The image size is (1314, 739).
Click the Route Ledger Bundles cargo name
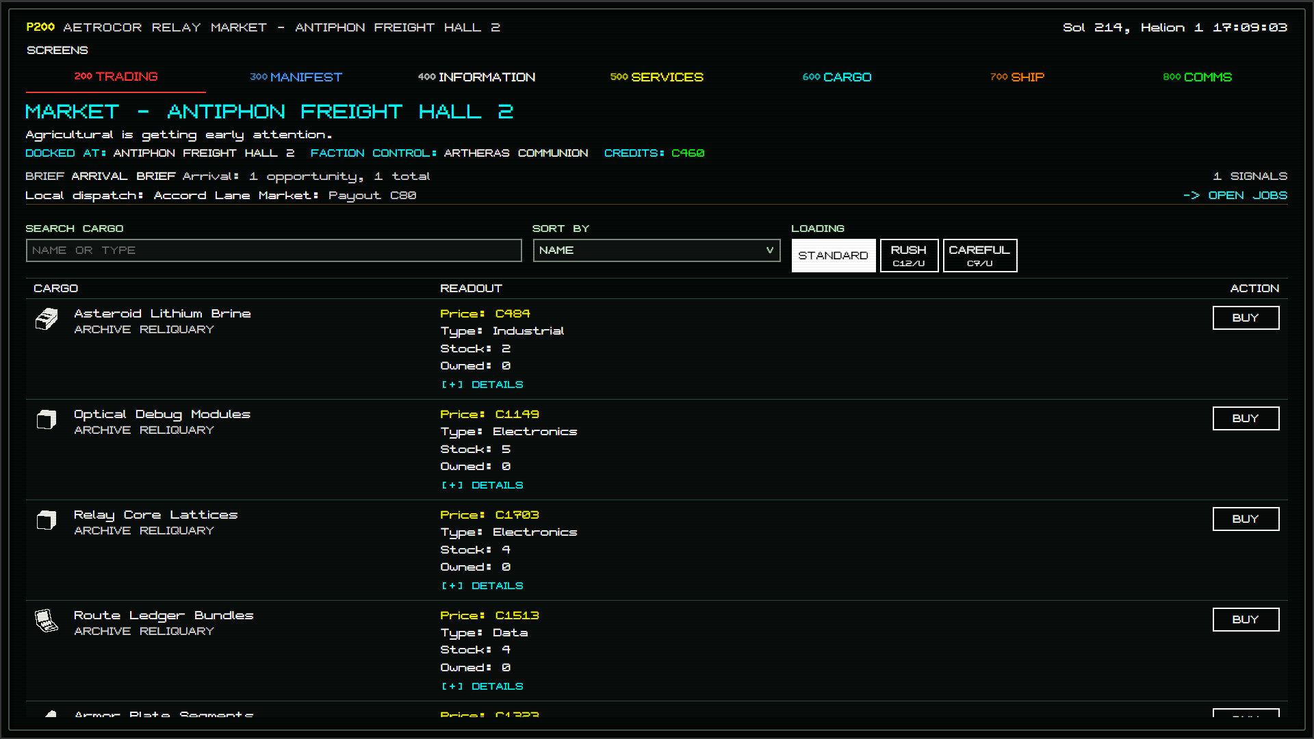tap(164, 616)
